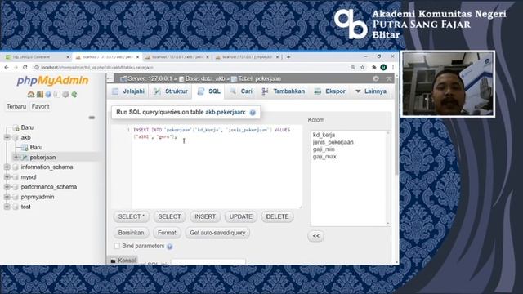This screenshot has width=523, height=294.
Task: Click inside the SQL query editor
Action: coord(217,167)
